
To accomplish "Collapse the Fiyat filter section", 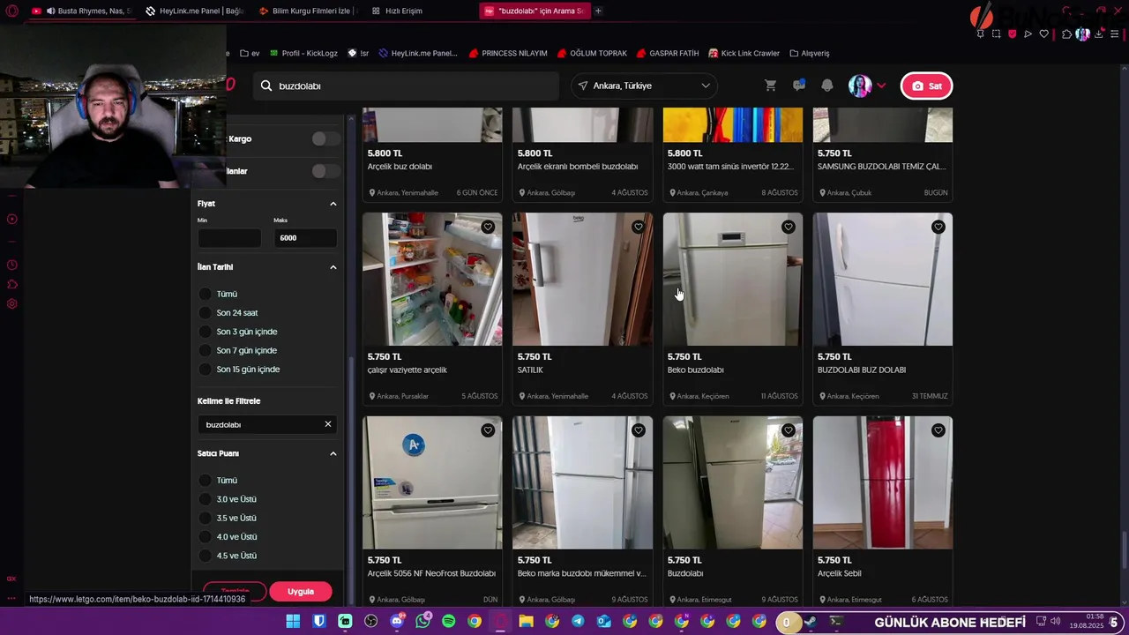I will click(x=333, y=204).
